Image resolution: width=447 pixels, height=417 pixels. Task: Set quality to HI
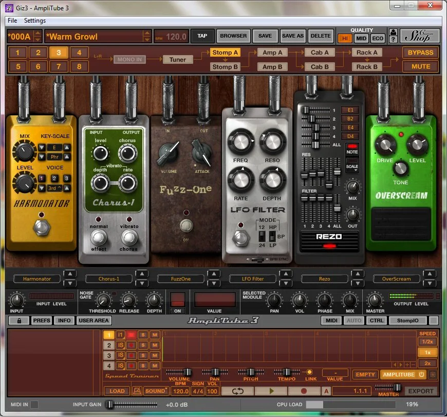tap(345, 38)
